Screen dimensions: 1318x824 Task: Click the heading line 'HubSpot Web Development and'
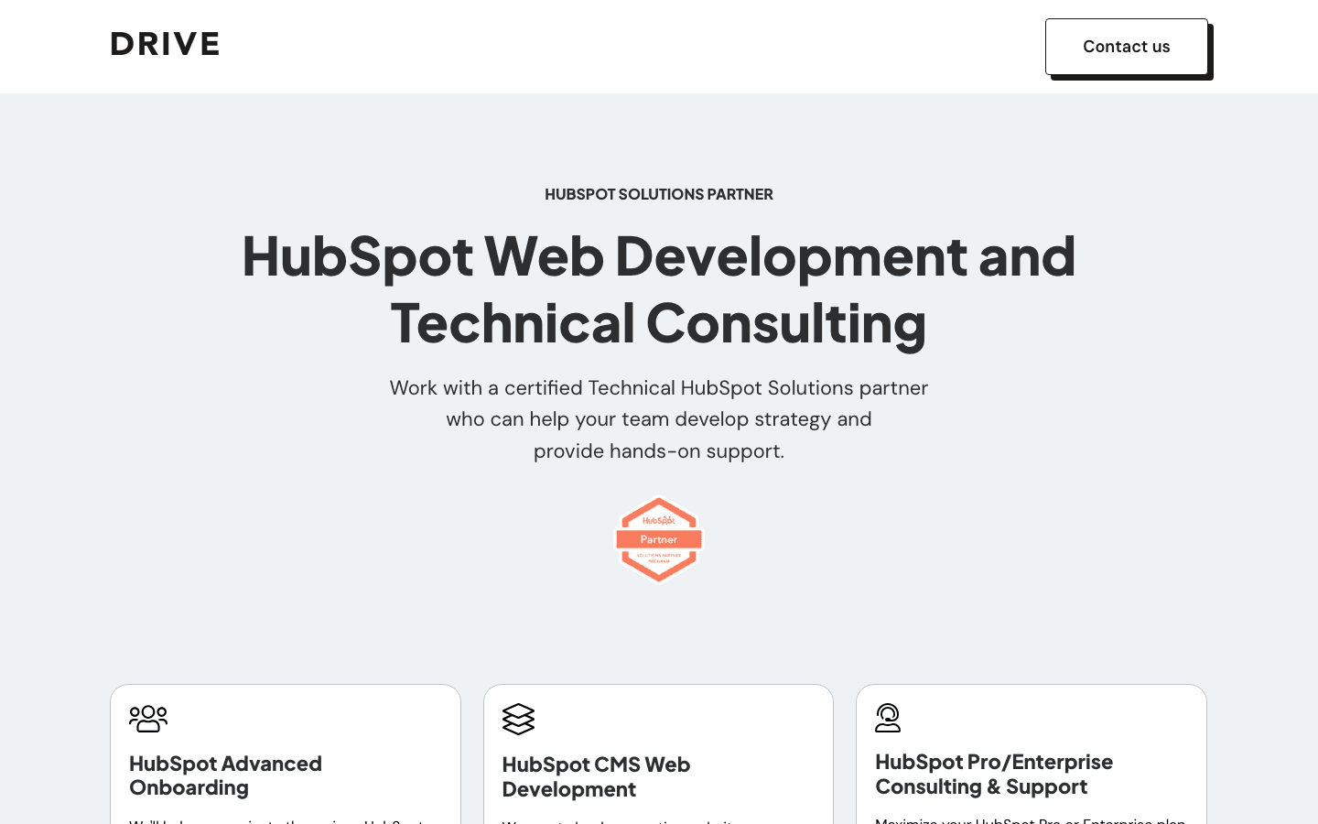pos(658,255)
